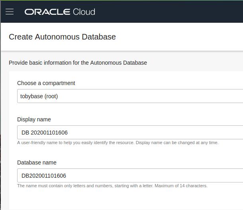Click empty area right of page title
Viewport: 243px width, 210px height.
tap(178, 37)
